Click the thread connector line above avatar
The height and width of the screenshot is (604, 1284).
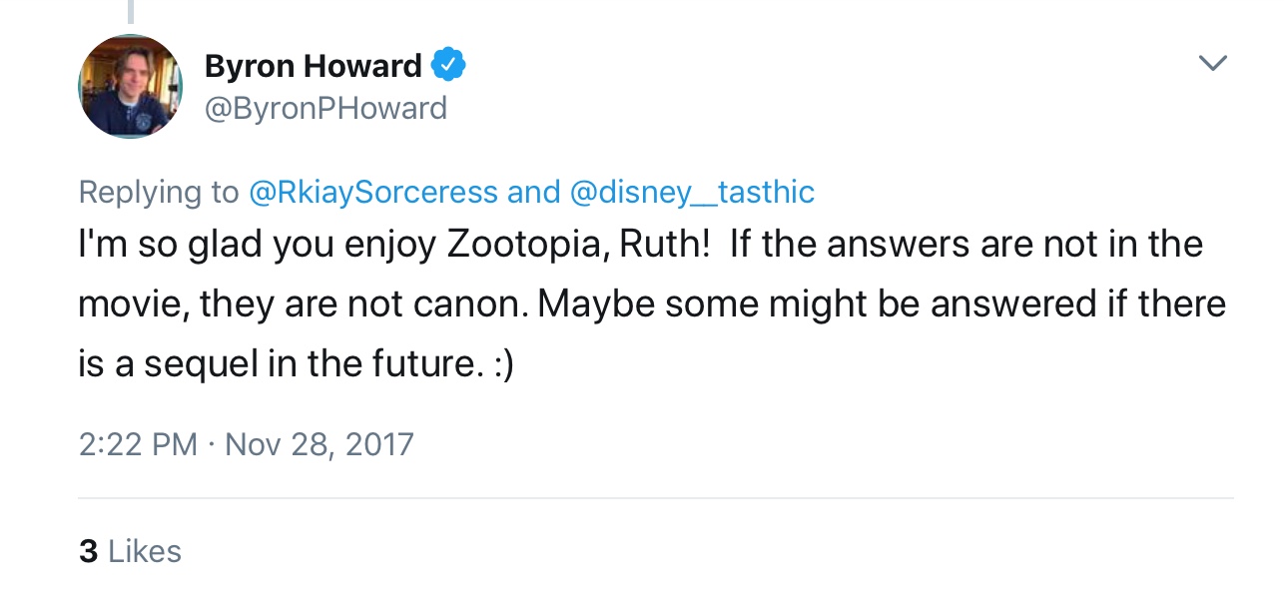coord(130,10)
